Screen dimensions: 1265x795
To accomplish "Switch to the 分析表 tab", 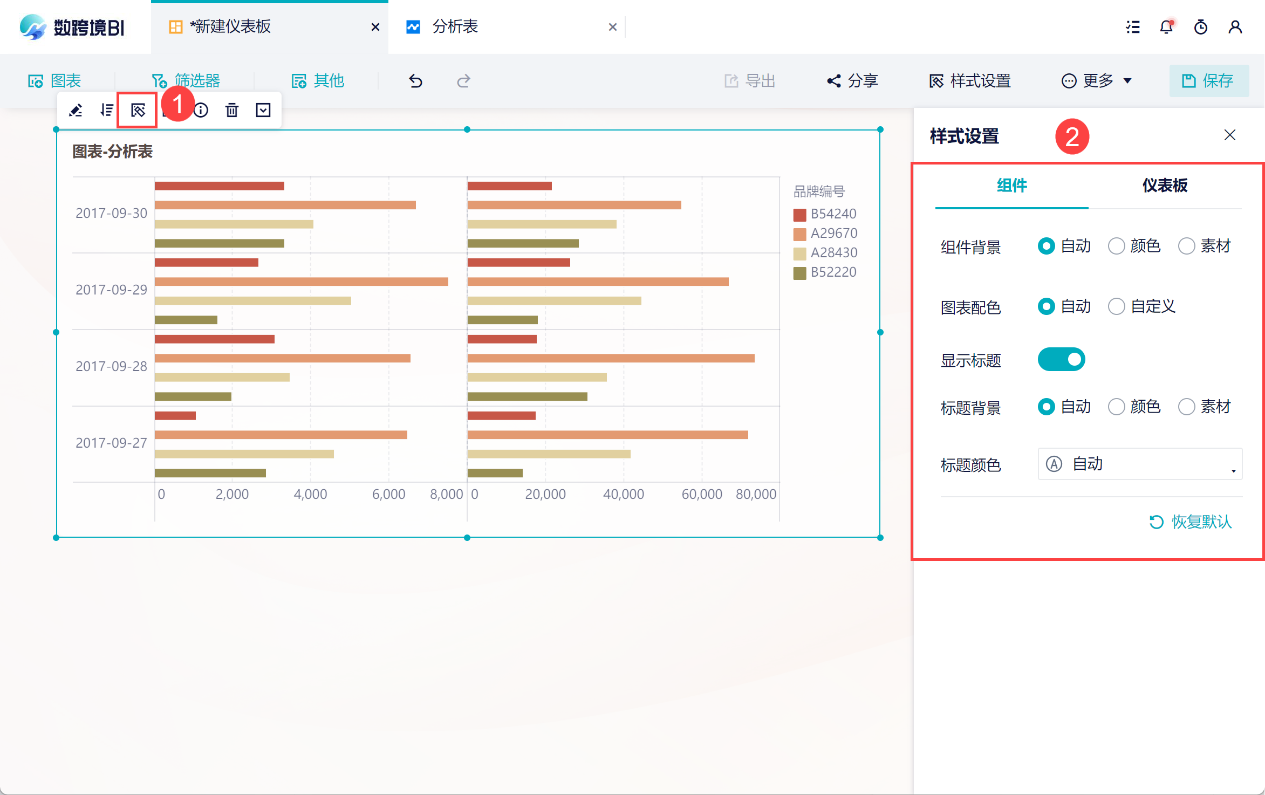I will 455,27.
